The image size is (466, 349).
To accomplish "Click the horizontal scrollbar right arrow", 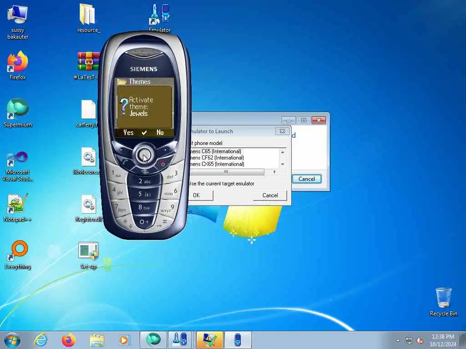I will pos(274,172).
